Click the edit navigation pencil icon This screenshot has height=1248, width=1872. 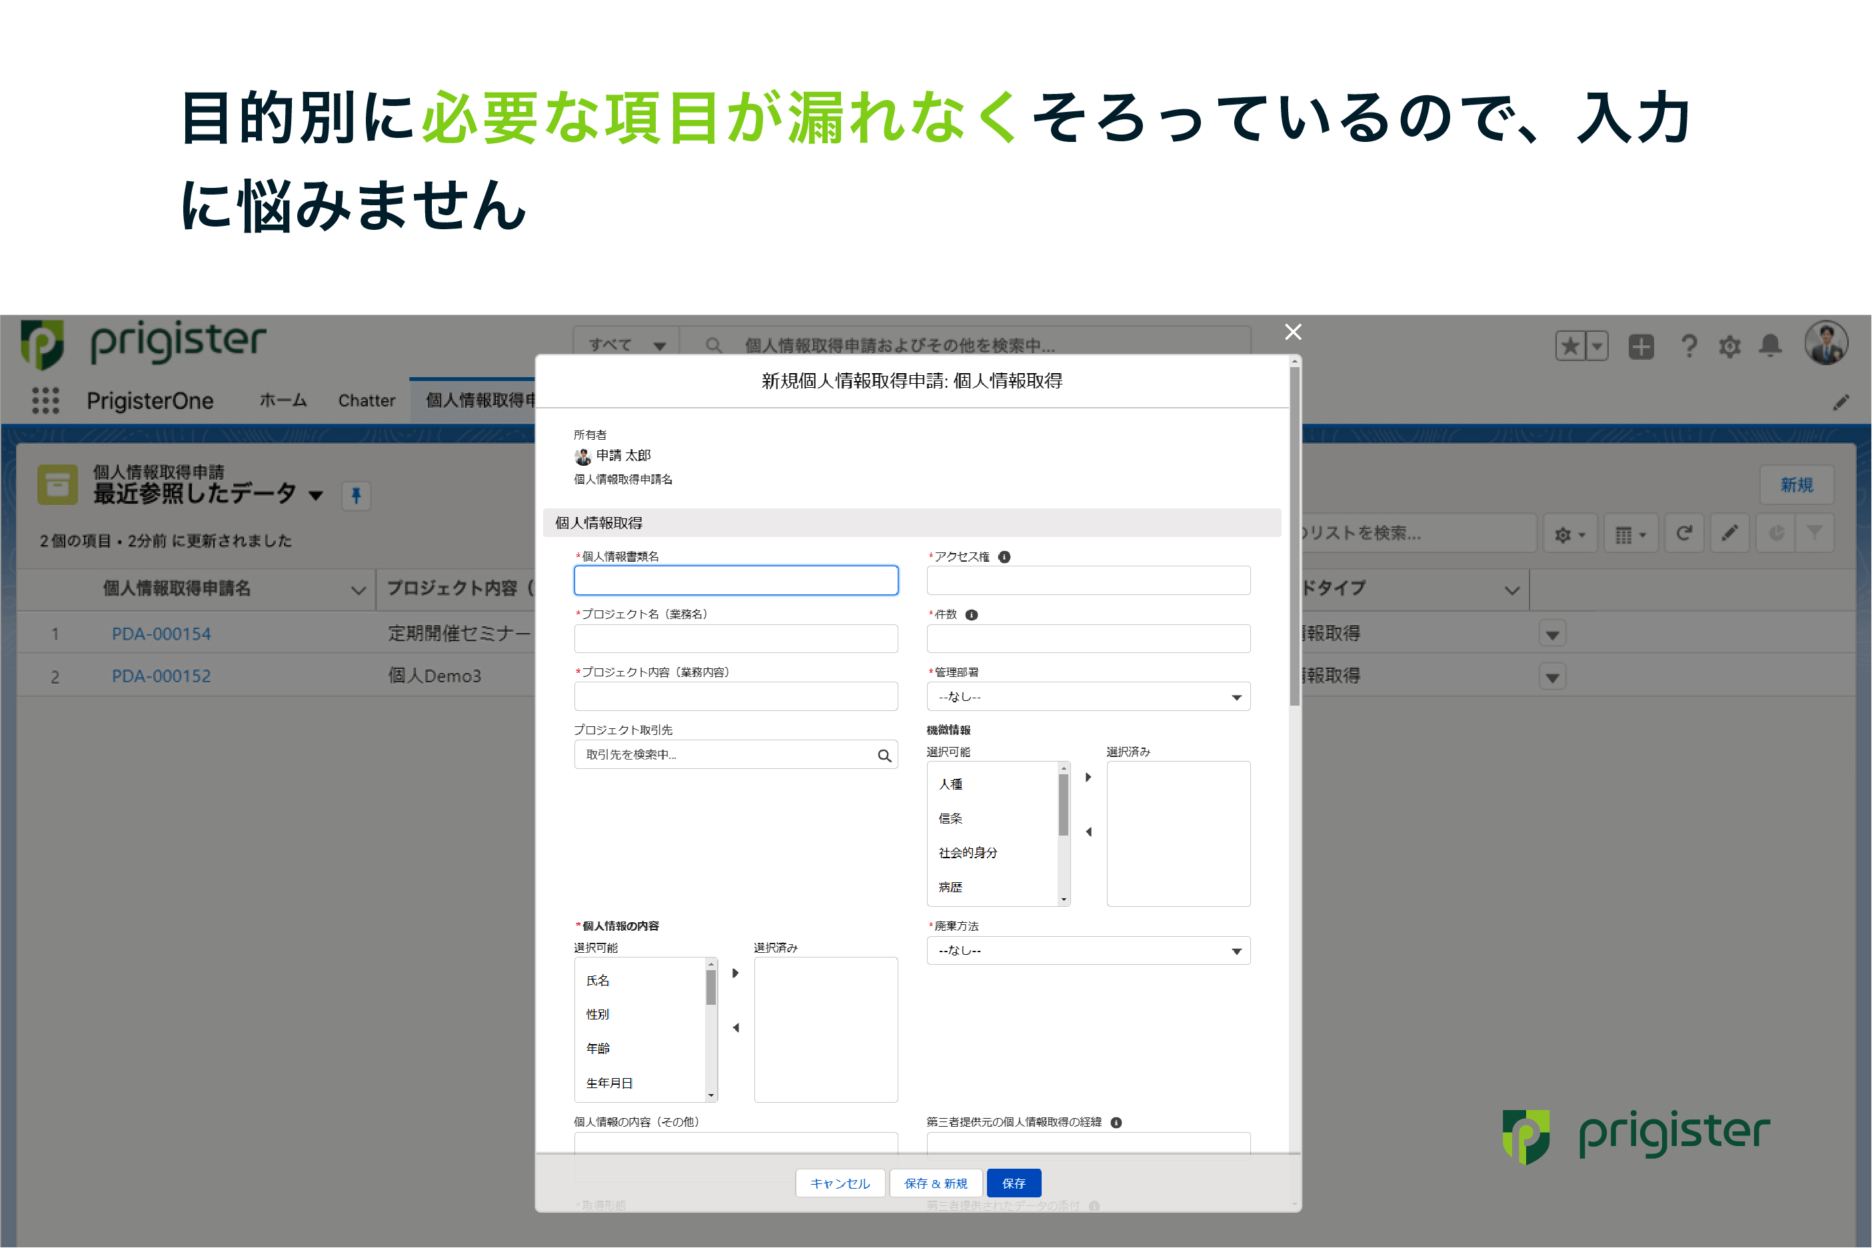point(1840,402)
